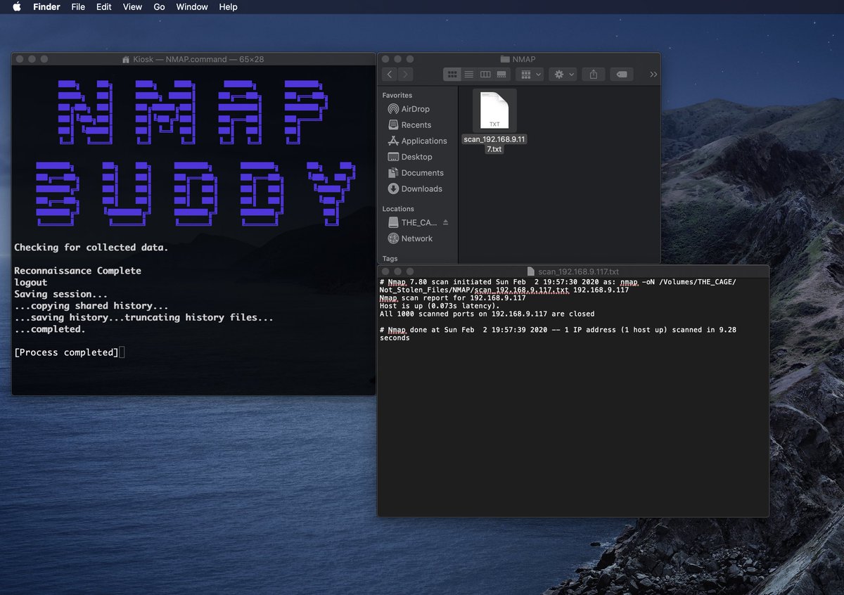Image resolution: width=844 pixels, height=595 pixels.
Task: Click the Share button in Finder toolbar
Action: pyautogui.click(x=594, y=74)
